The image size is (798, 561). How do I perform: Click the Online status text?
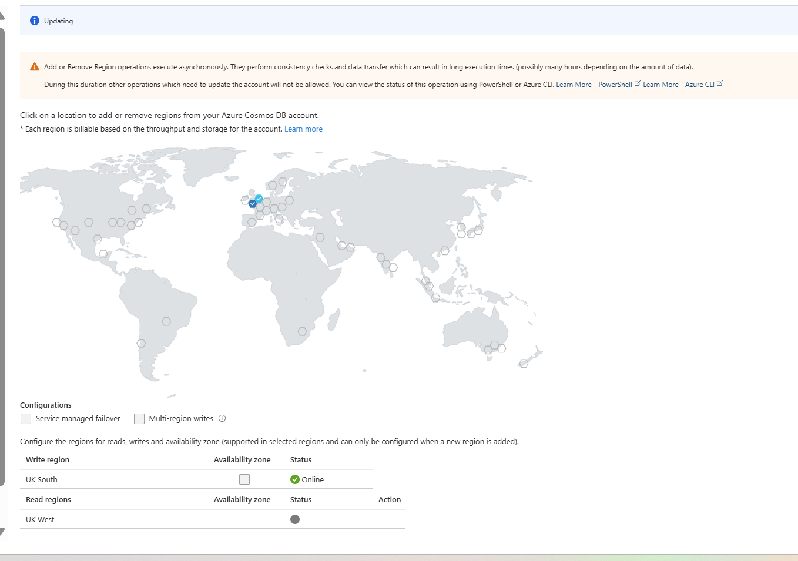pos(313,480)
